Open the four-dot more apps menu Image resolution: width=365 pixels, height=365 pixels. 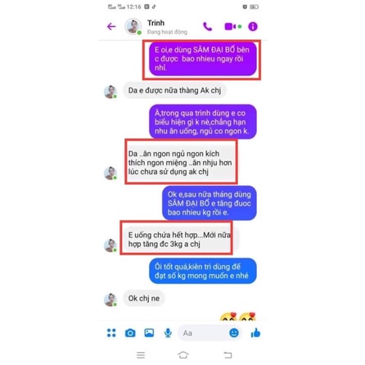pyautogui.click(x=111, y=333)
